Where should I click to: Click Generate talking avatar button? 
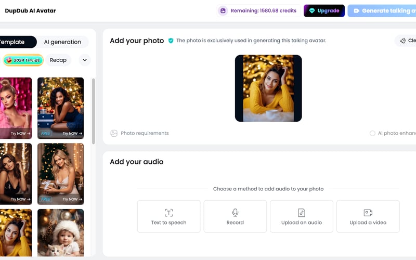coord(382,11)
